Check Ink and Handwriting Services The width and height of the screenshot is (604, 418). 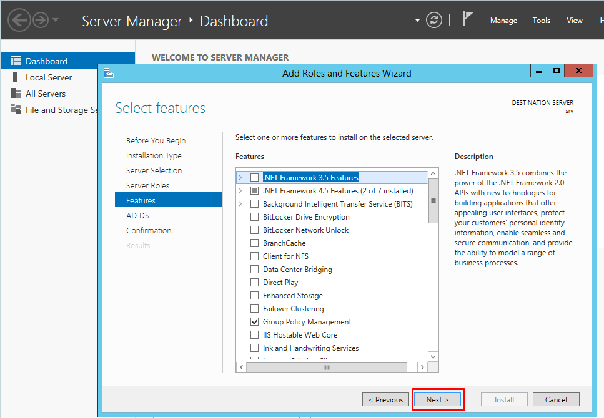click(x=254, y=348)
